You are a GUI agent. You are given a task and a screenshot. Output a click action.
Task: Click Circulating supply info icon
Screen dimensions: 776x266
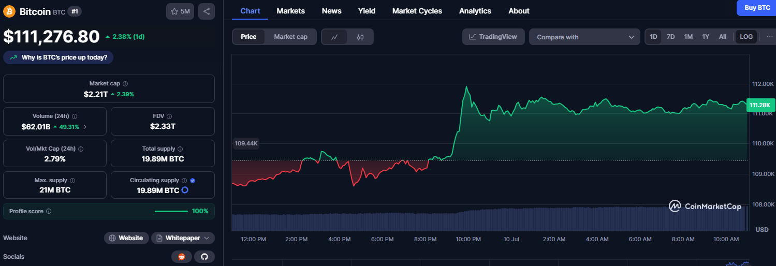185,181
